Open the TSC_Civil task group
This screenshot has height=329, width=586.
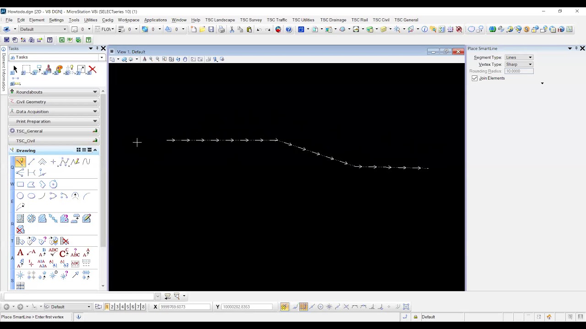54,141
